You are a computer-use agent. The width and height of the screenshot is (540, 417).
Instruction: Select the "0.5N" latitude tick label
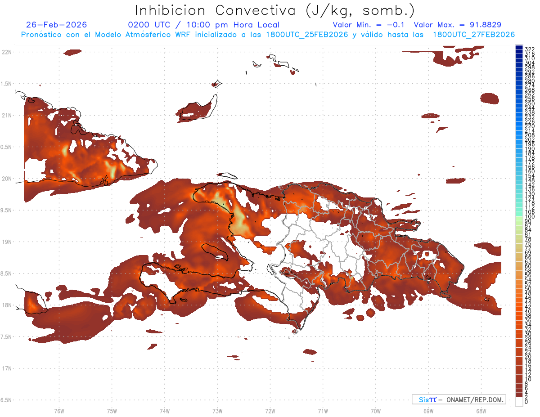point(7,147)
